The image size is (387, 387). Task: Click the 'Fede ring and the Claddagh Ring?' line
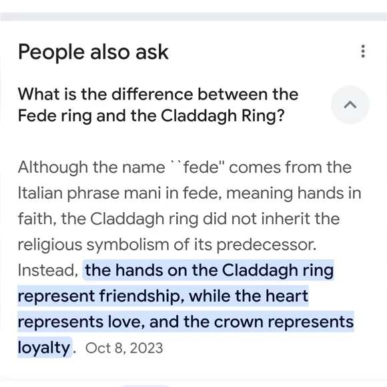(151, 115)
